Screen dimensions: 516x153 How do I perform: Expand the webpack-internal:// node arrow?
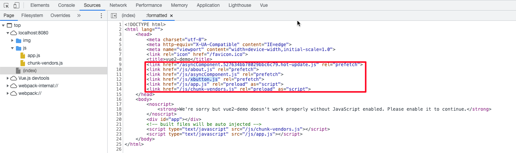click(x=8, y=86)
